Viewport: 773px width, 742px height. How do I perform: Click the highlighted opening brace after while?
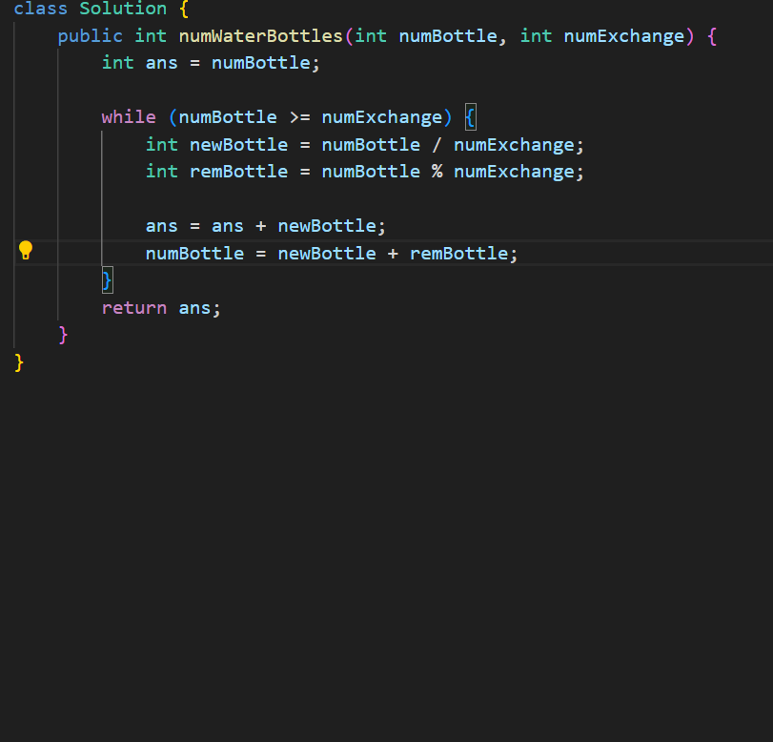[x=470, y=117]
